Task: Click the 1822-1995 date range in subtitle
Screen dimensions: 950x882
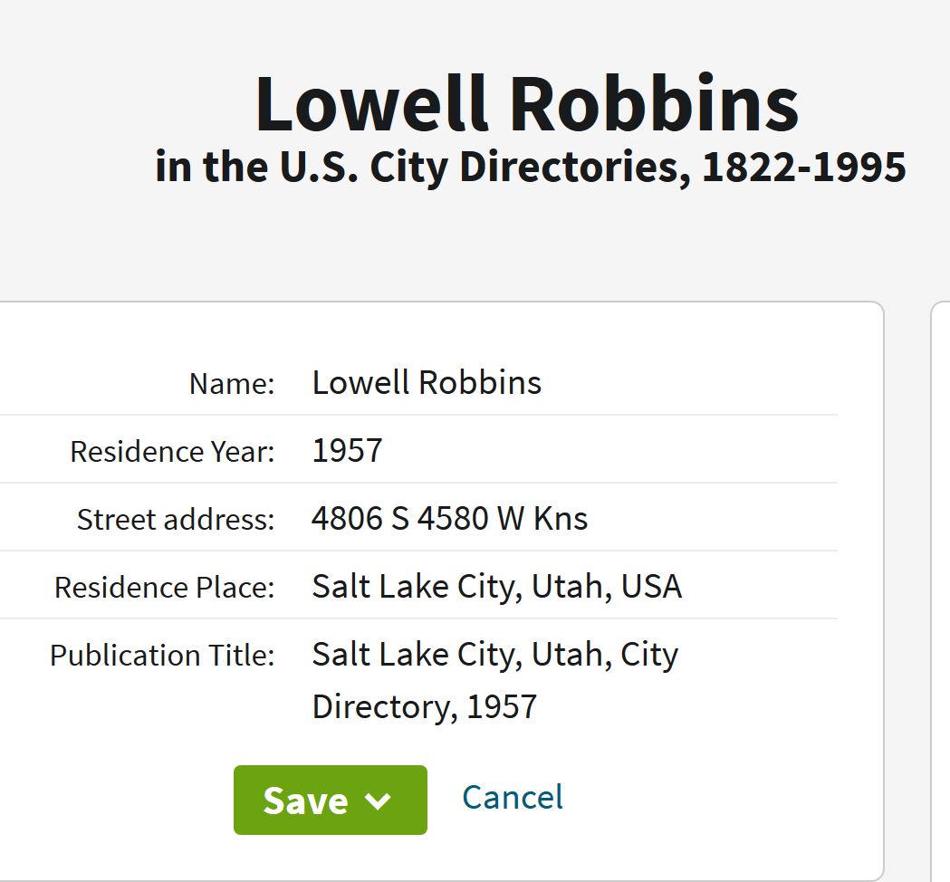Action: point(804,167)
